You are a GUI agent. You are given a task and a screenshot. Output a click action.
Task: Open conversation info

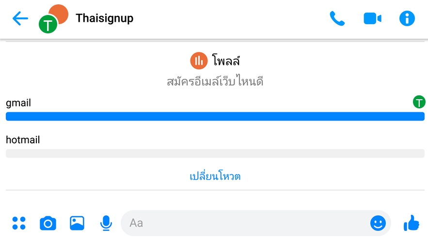[x=407, y=18]
